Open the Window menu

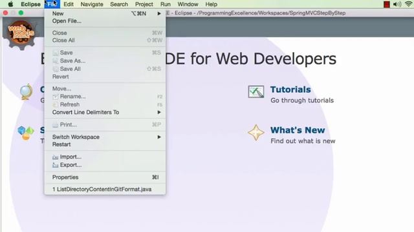tap(188, 5)
